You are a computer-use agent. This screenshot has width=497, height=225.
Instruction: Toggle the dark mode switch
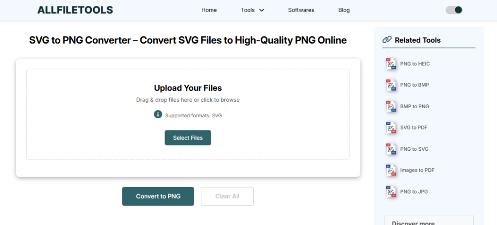[454, 10]
